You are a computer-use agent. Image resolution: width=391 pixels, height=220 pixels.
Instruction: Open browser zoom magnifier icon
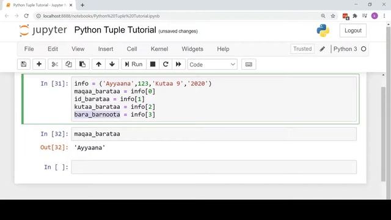click(x=323, y=16)
